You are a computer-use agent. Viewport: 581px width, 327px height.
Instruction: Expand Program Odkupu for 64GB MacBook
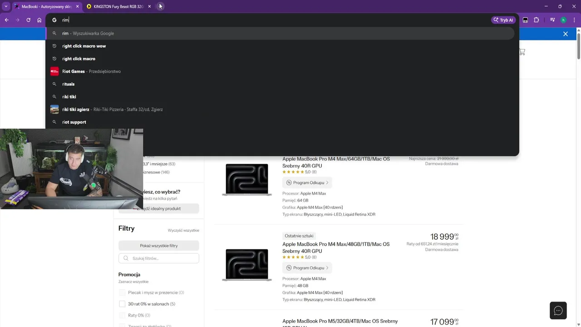pyautogui.click(x=307, y=183)
